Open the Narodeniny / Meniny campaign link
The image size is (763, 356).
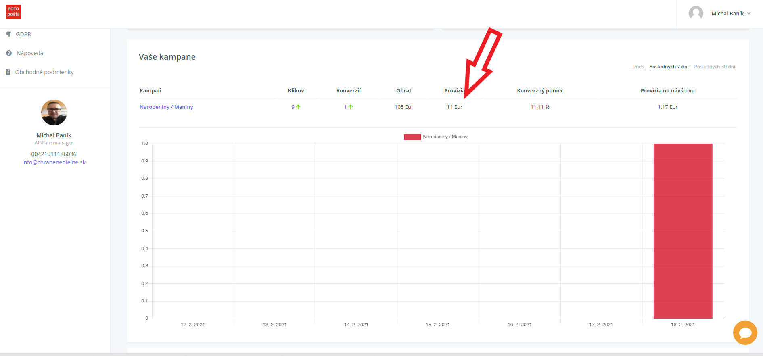click(166, 107)
